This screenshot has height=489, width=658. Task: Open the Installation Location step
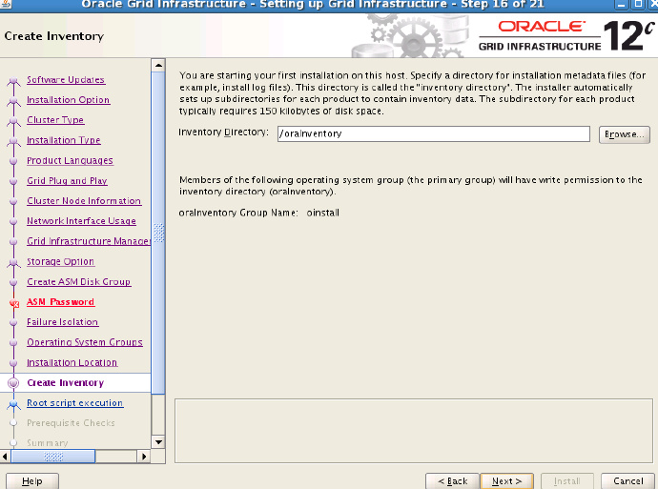(72, 362)
